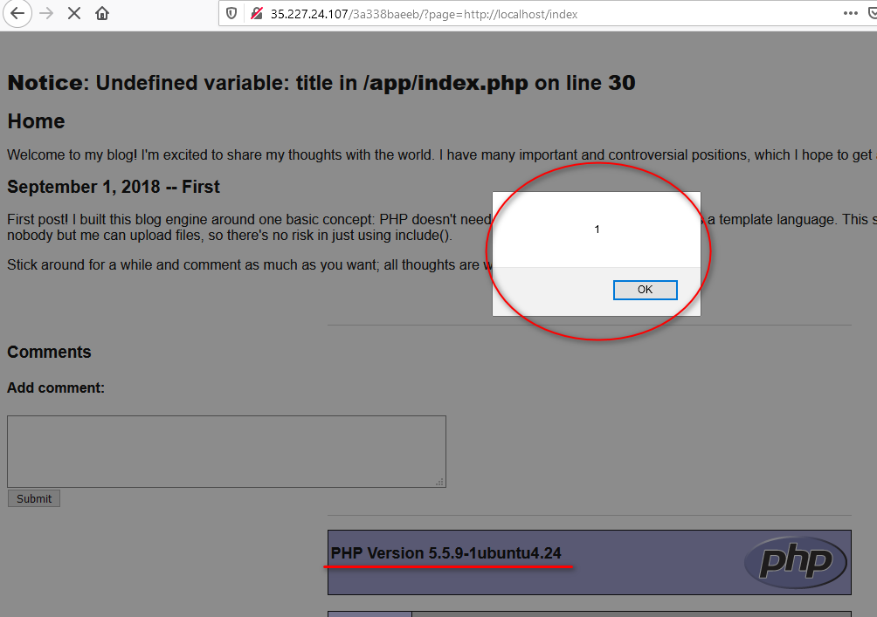877x617 pixels.
Task: Click the browser Back arrow button
Action: click(17, 14)
